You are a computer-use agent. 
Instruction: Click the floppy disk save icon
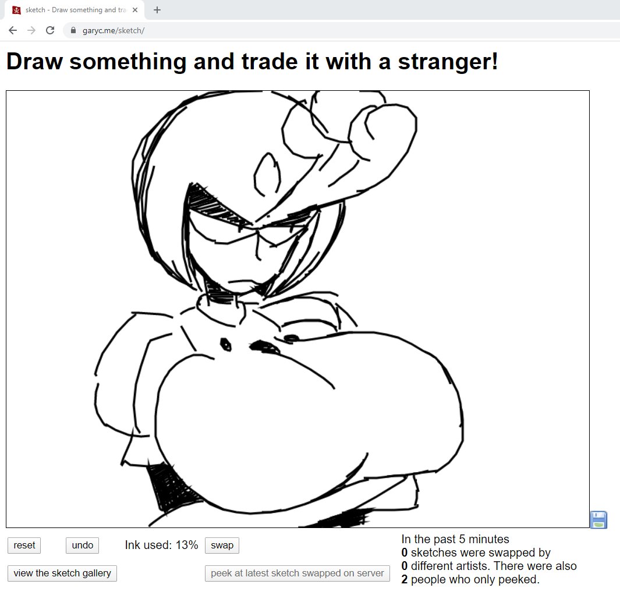coord(598,520)
